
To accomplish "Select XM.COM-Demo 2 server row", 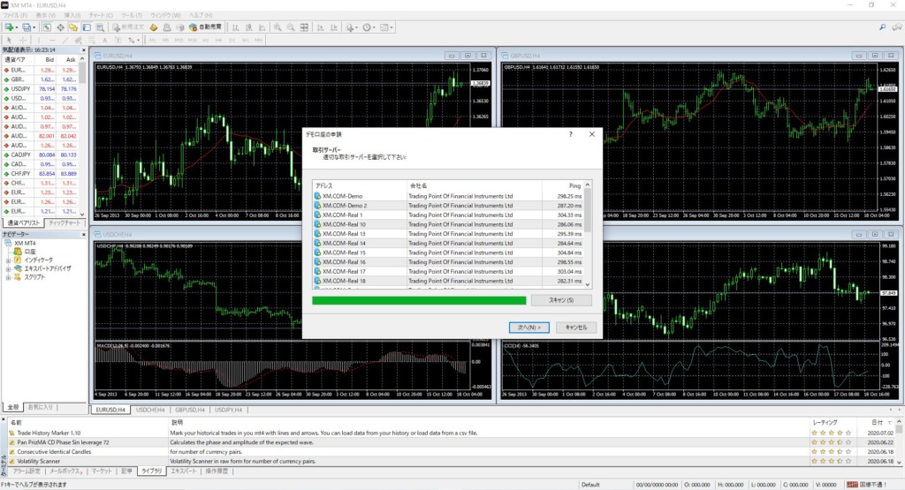I will (x=448, y=205).
